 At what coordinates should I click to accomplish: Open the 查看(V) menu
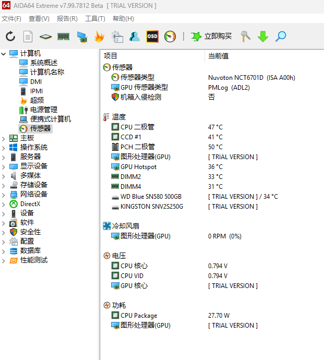click(x=39, y=19)
